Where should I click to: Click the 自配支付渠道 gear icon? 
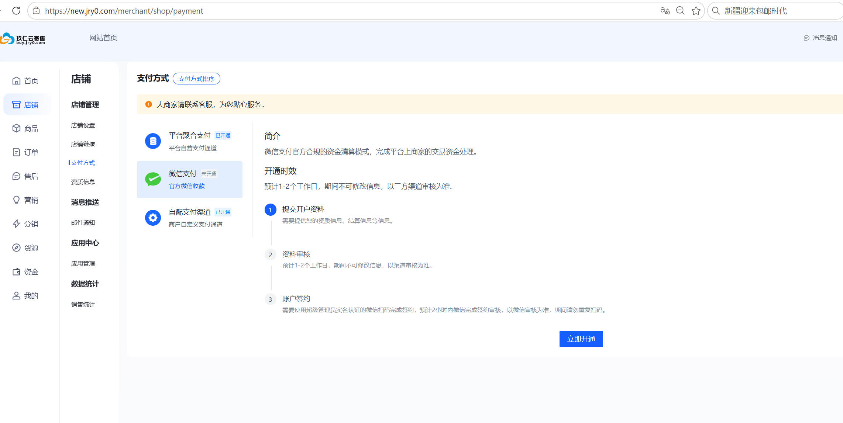pyautogui.click(x=153, y=218)
